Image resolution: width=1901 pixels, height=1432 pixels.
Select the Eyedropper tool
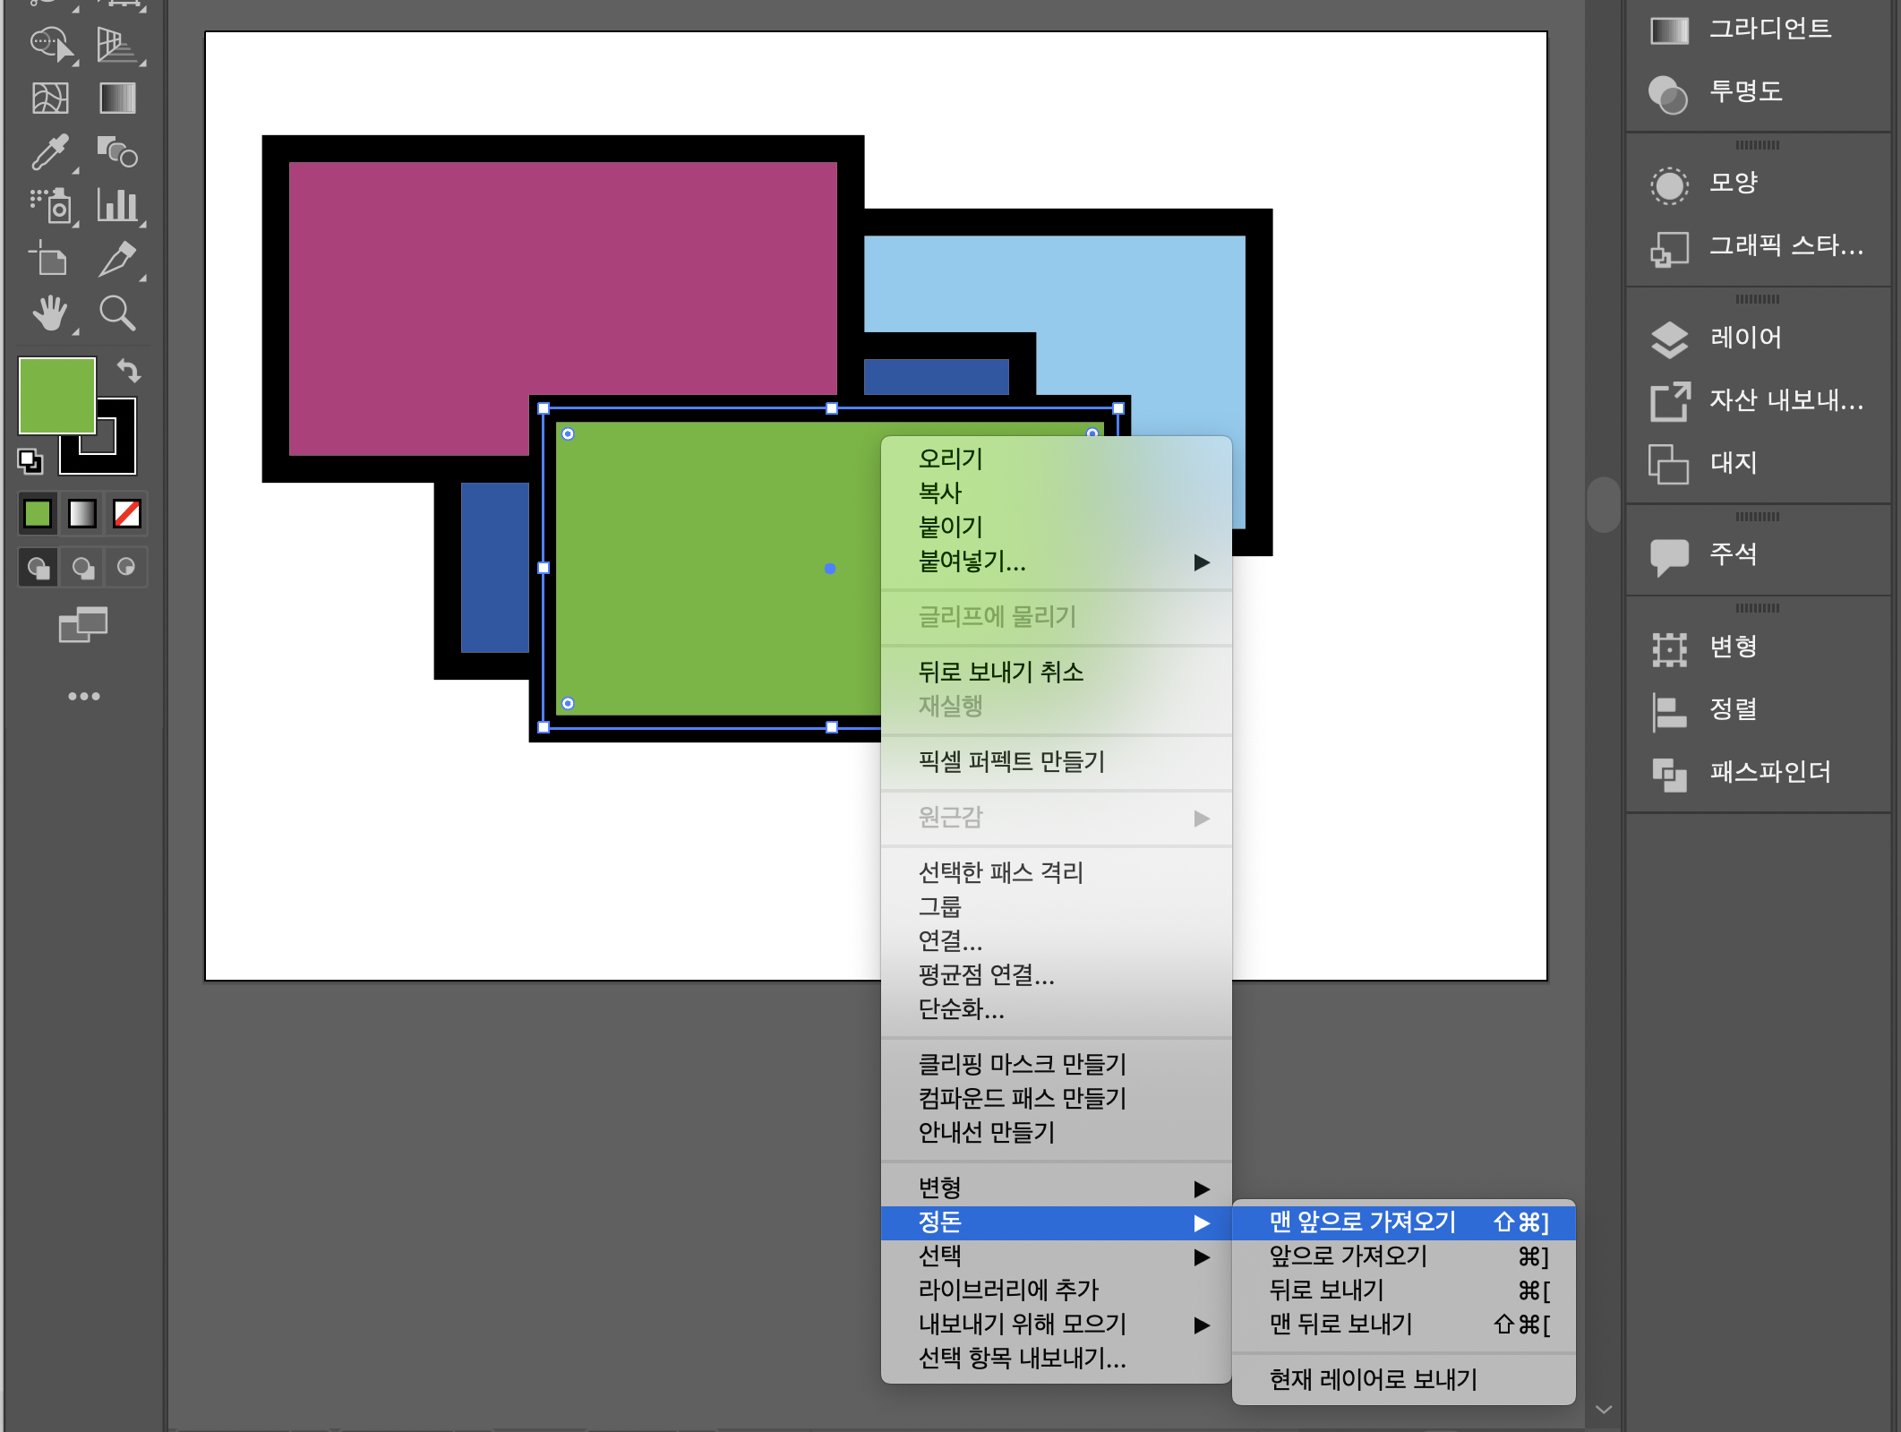49,152
